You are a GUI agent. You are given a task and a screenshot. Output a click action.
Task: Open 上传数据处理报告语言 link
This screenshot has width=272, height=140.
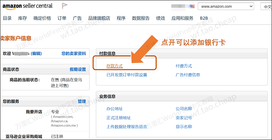pyautogui.click(x=127, y=127)
